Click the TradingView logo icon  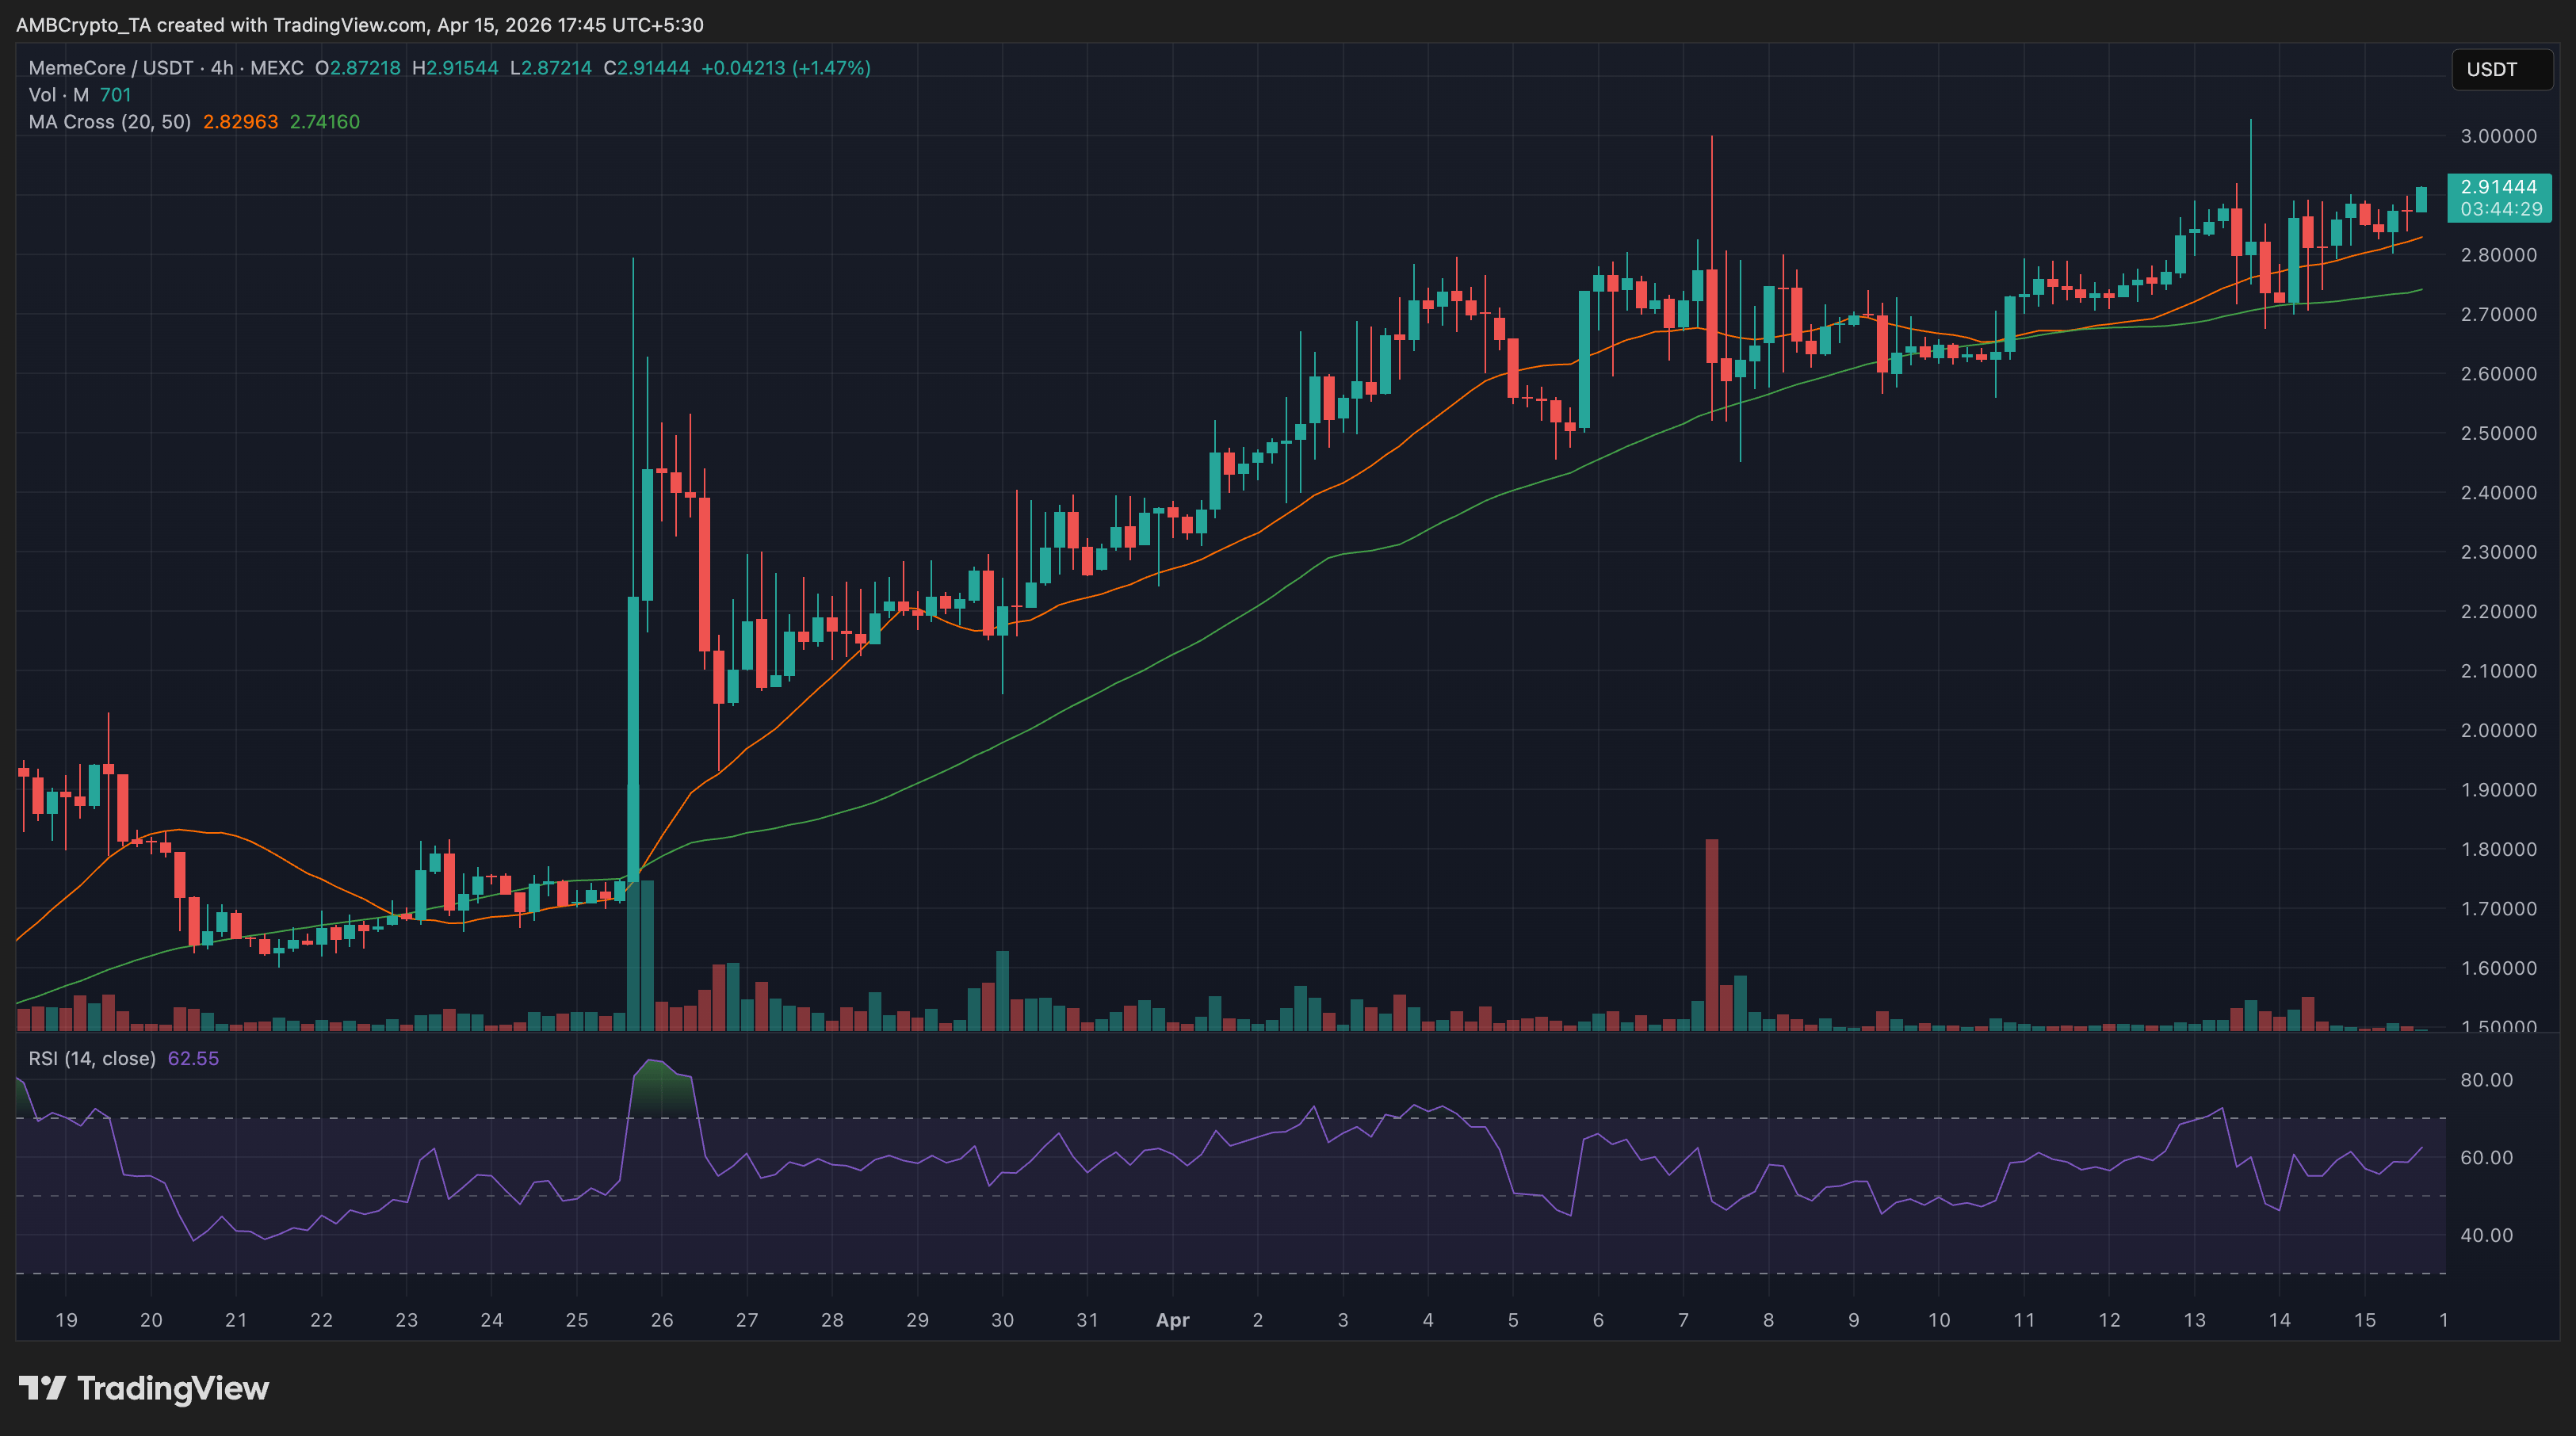[x=42, y=1388]
